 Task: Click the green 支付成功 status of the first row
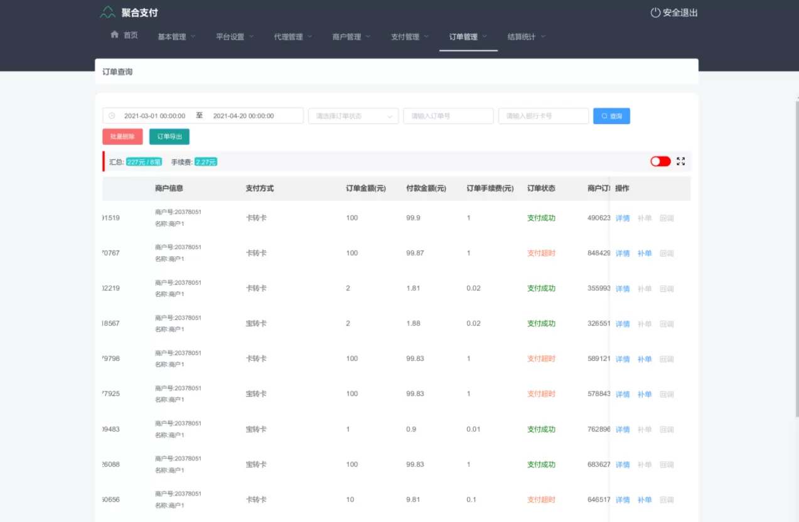tap(542, 218)
